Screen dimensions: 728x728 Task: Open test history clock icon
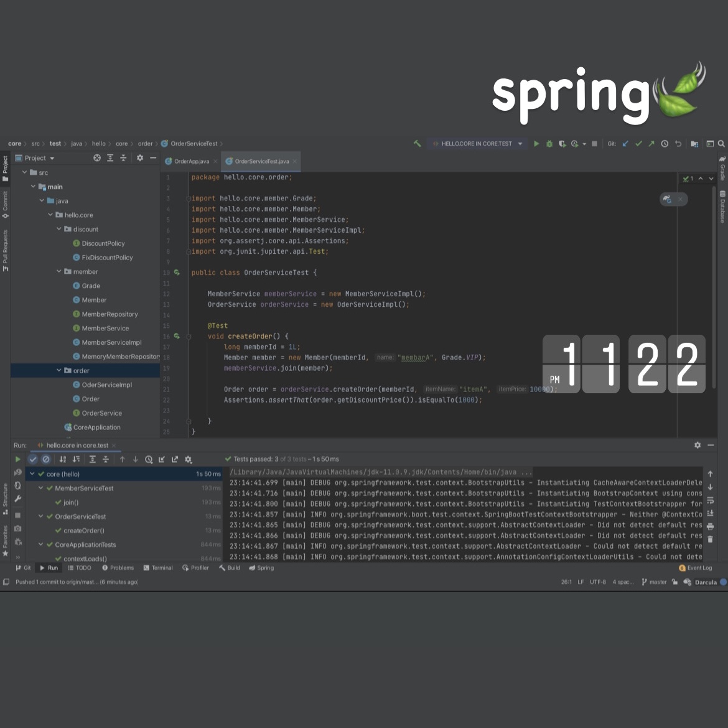tap(149, 459)
